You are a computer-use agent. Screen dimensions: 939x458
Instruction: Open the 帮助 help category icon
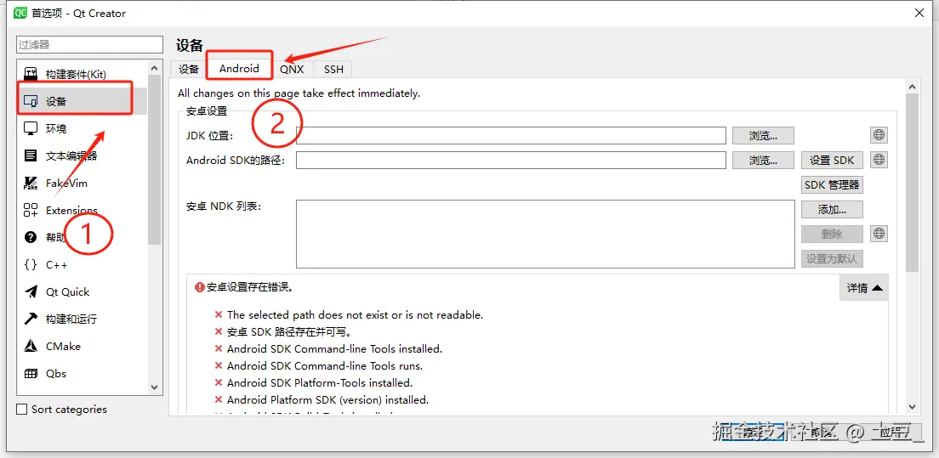(x=31, y=237)
